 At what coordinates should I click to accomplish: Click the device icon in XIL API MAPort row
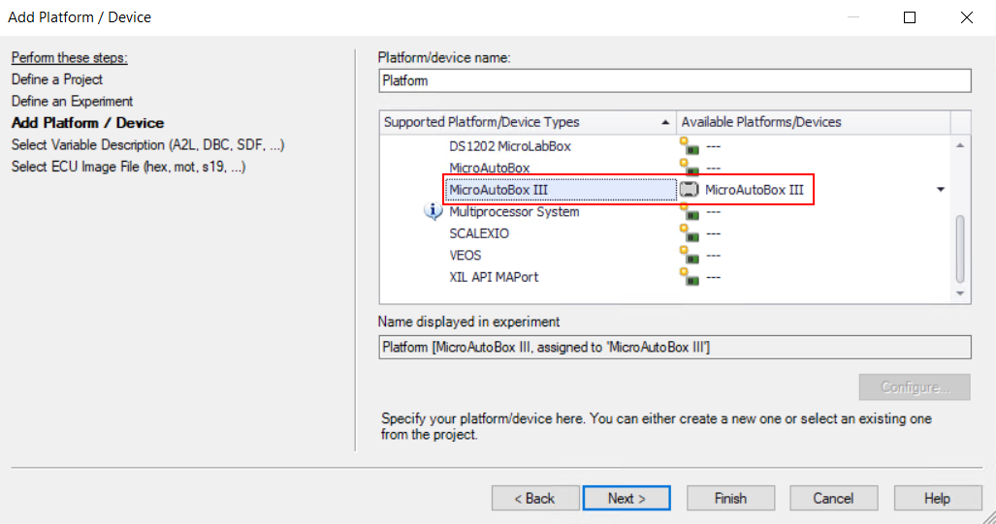tap(689, 277)
